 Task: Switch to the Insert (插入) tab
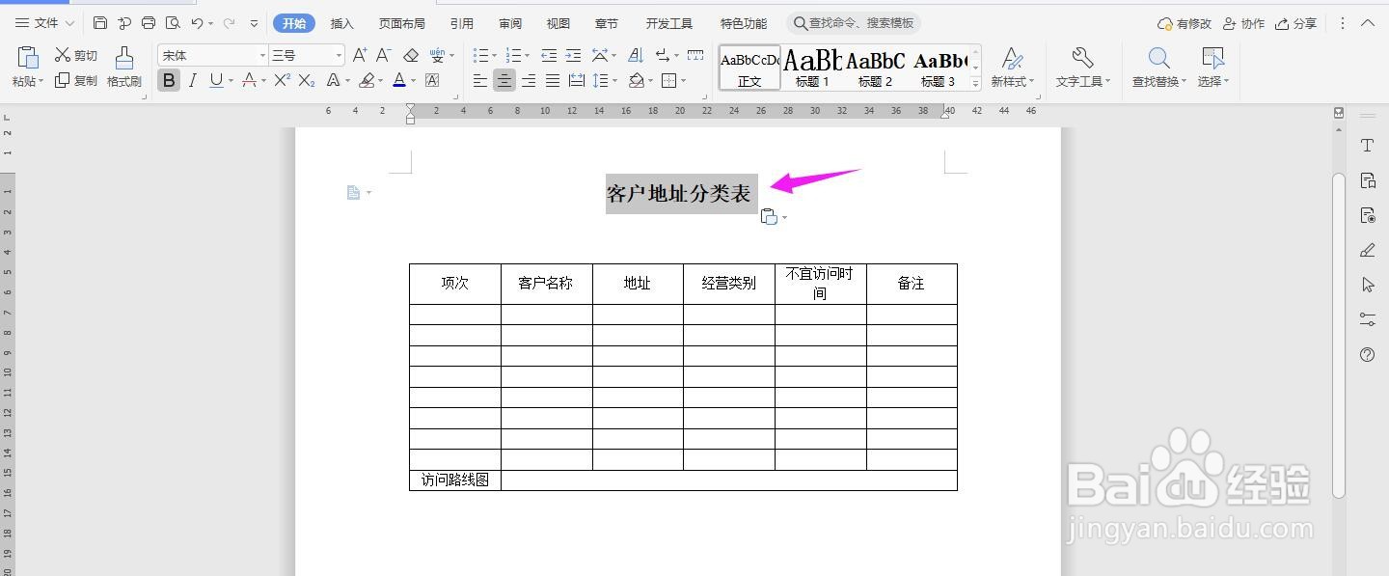341,23
